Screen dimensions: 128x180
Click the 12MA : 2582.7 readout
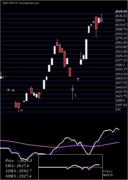point(18,171)
